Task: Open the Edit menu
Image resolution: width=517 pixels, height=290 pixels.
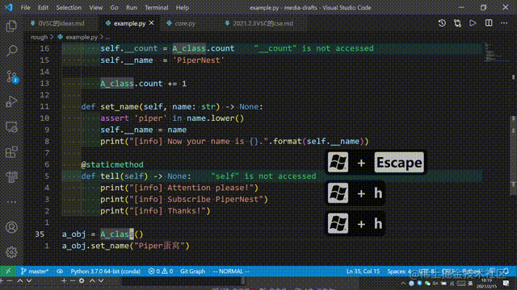Action: pos(43,7)
